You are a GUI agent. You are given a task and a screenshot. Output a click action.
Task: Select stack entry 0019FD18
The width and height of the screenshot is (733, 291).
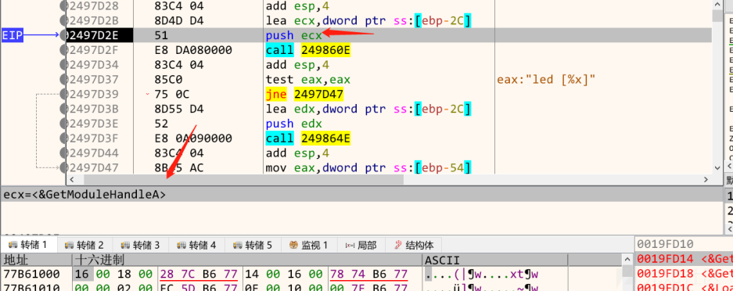click(x=684, y=273)
